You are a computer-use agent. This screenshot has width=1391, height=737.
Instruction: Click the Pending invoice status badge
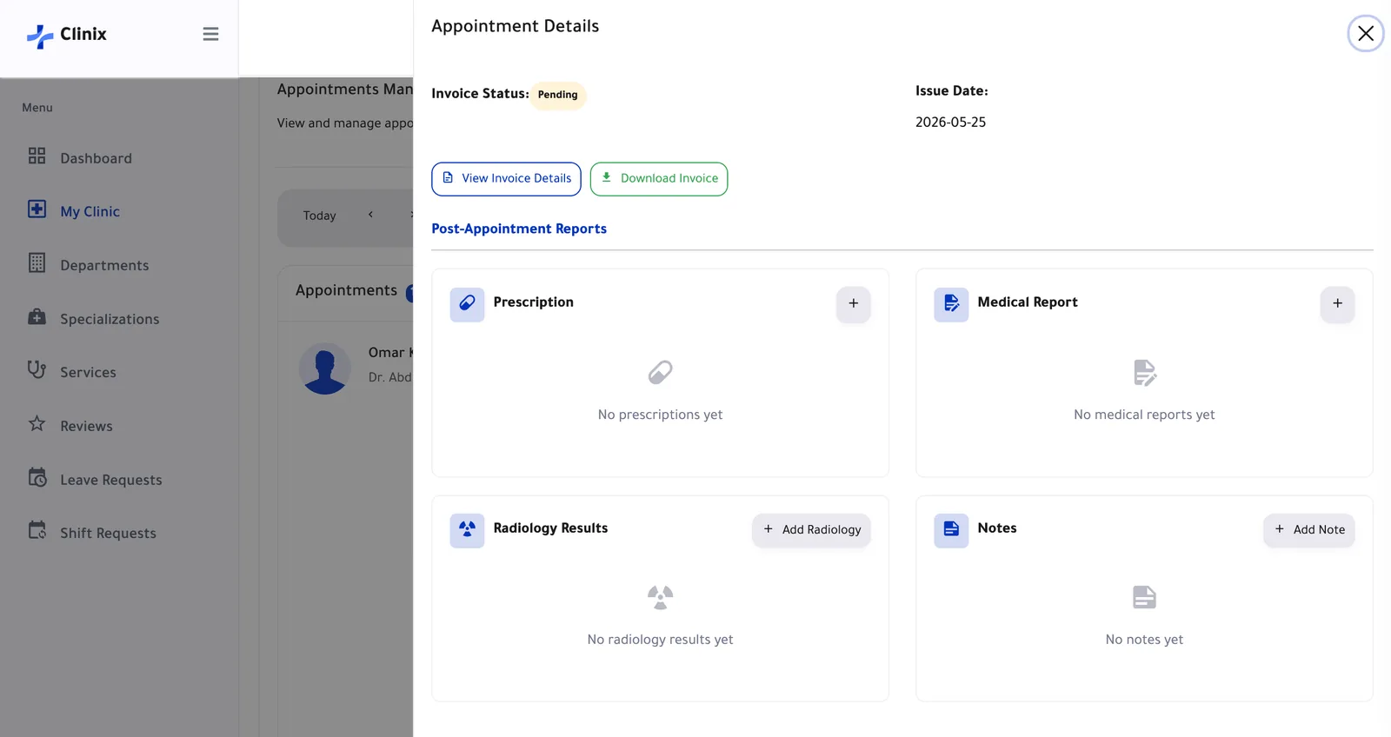[557, 95]
